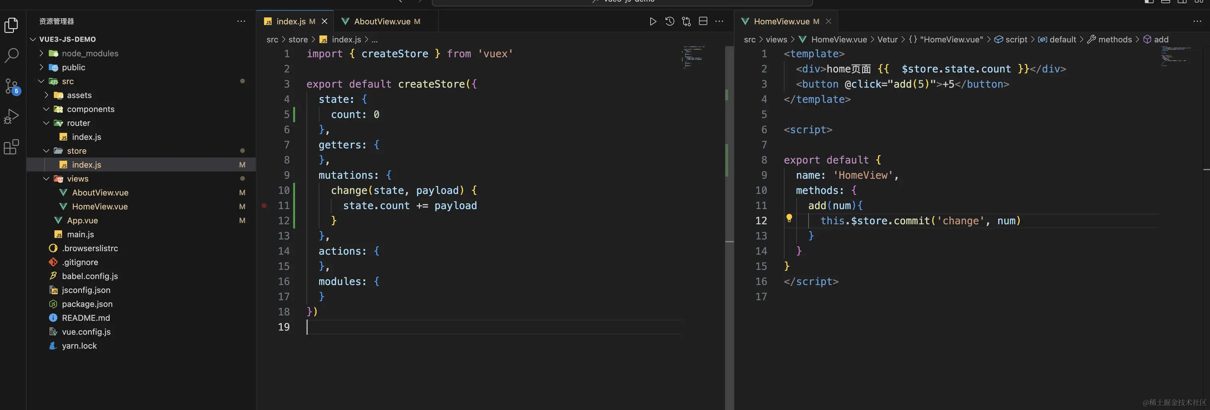The height and width of the screenshot is (410, 1210).
Task: Select the index.js tab
Action: pyautogui.click(x=289, y=21)
